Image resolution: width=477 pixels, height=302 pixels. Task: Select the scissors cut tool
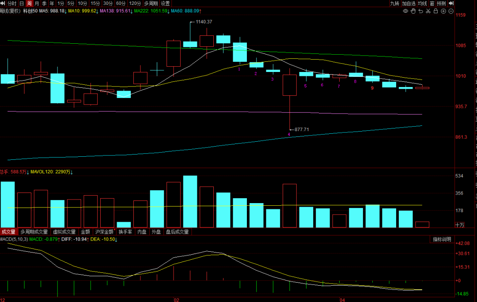(x=428, y=11)
